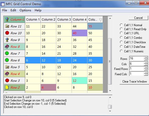Click the sort arrow in the last column header
Image resolution: width=149 pixels, height=116 pixels.
click(x=101, y=20)
